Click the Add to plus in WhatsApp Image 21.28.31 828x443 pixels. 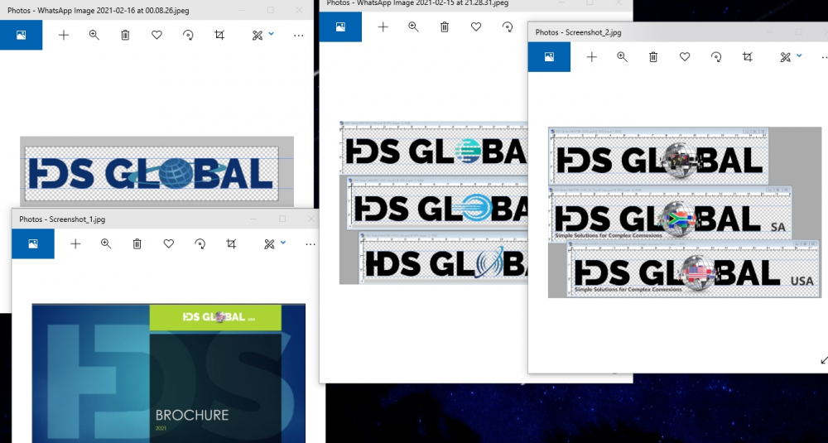click(x=383, y=27)
